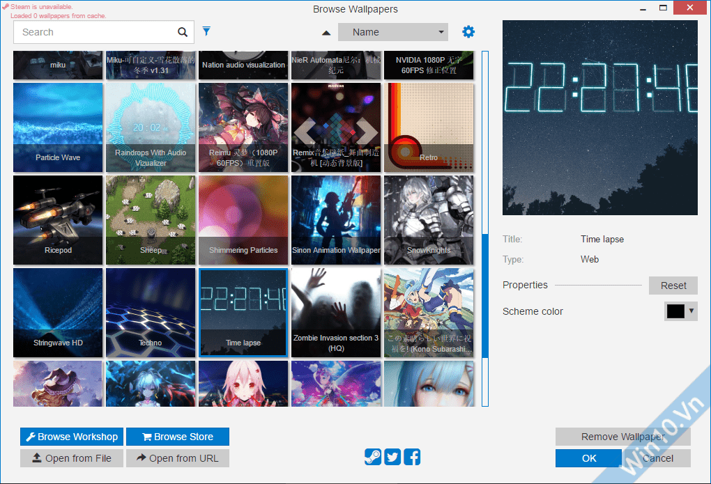Toggle ascending sort order arrow

coord(326,33)
